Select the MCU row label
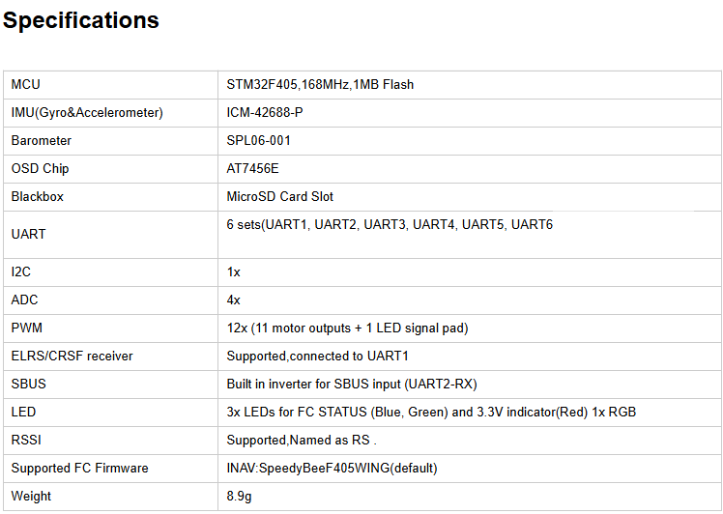This screenshot has height=514, width=723. coord(26,85)
